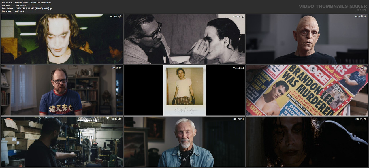Click the 'by Scorp' credit text

pyautogui.click(x=362, y=10)
